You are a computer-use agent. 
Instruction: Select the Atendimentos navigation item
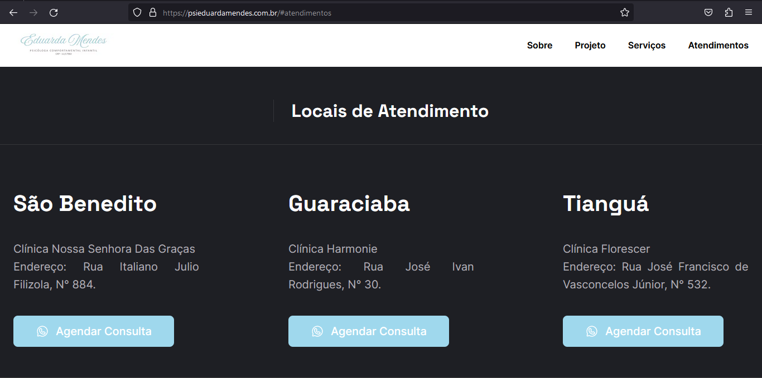click(718, 45)
